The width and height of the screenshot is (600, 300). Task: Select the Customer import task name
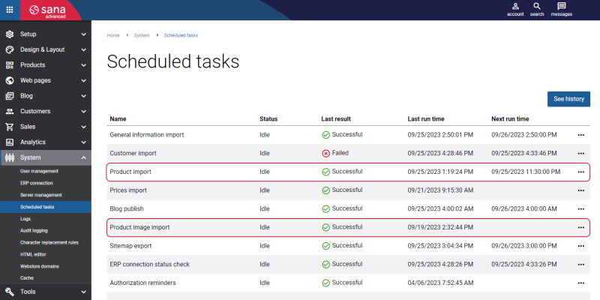pos(133,154)
